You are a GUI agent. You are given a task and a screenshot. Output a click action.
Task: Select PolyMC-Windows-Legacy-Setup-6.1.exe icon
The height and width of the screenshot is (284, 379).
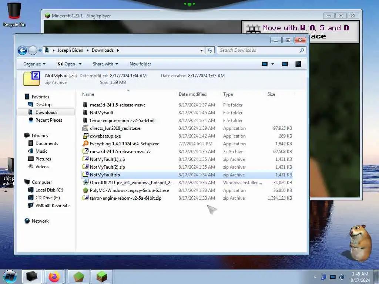(85, 190)
